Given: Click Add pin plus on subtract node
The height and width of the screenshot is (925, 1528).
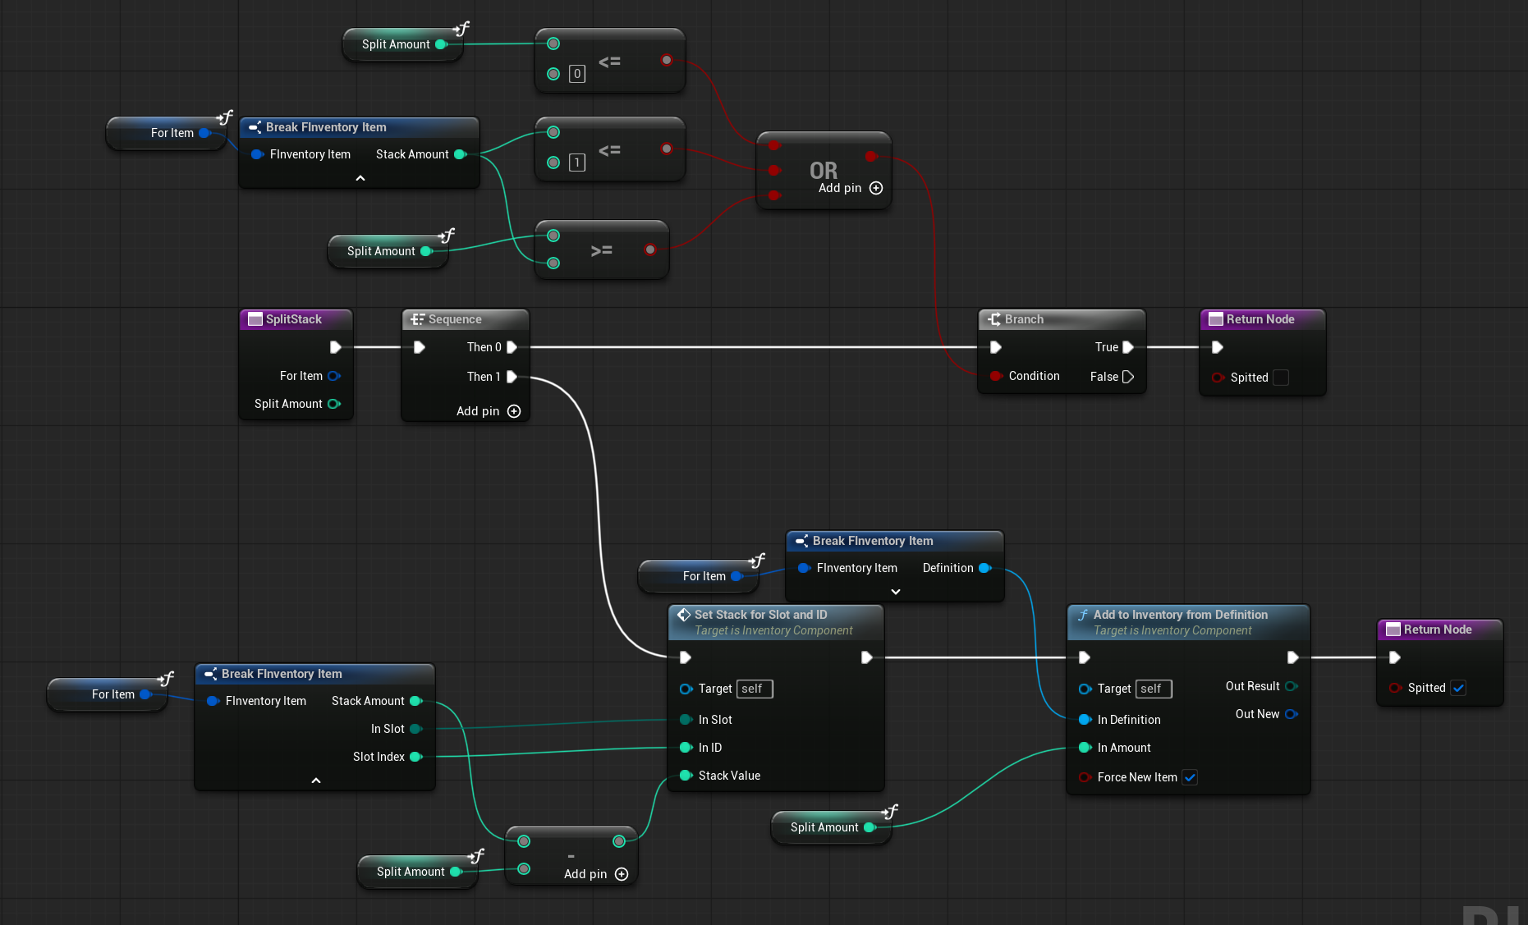Looking at the screenshot, I should point(622,874).
